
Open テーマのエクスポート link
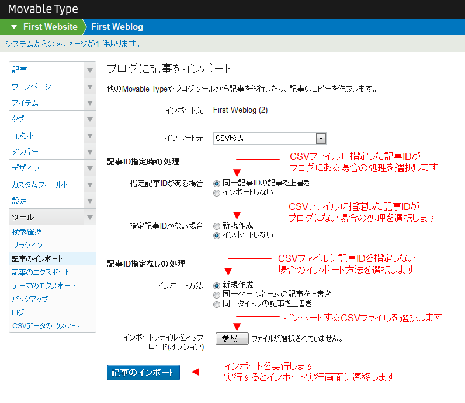click(x=44, y=285)
